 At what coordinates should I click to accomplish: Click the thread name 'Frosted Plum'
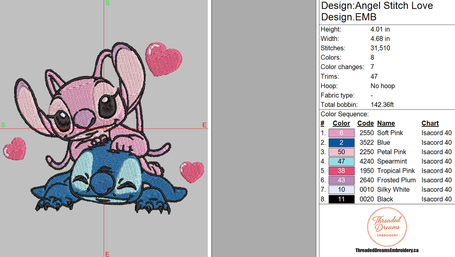point(396,180)
